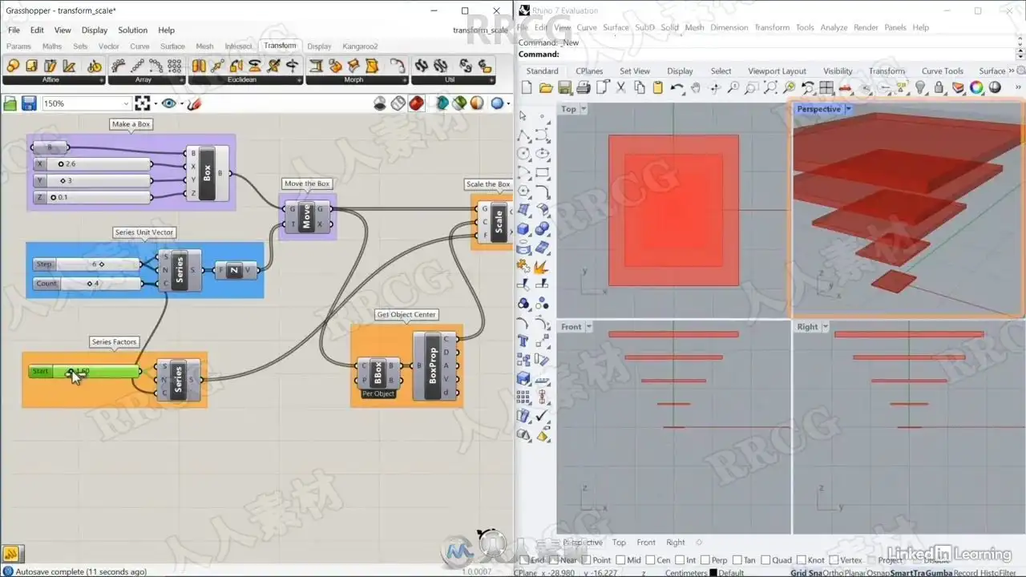Image resolution: width=1026 pixels, height=577 pixels.
Task: Click Rhino Open folder icon
Action: [x=546, y=87]
